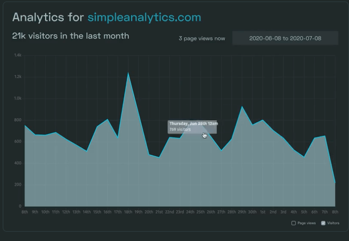
Task: Click the 29th data point on graph
Action: [242, 107]
